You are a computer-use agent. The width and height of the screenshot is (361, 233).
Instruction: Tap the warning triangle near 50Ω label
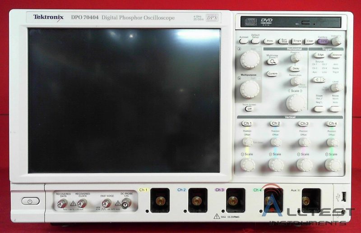[x=217, y=216]
